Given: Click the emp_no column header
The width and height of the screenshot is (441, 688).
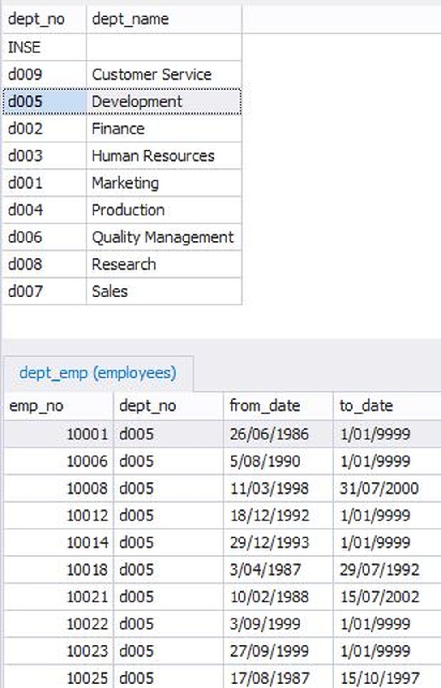Looking at the screenshot, I should coord(36,406).
